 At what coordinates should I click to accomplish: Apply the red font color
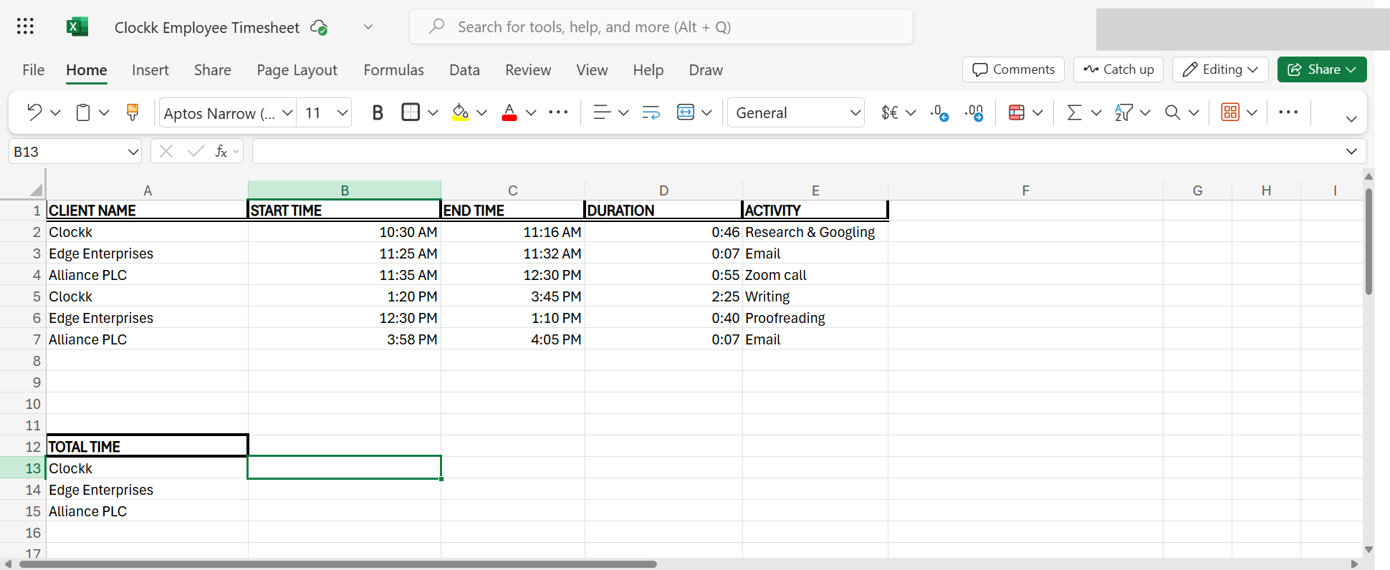click(509, 112)
